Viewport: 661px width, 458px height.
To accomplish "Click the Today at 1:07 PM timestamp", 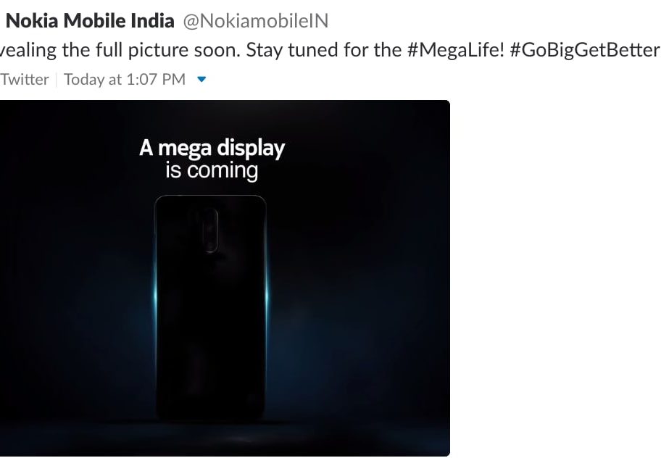I will [x=125, y=80].
